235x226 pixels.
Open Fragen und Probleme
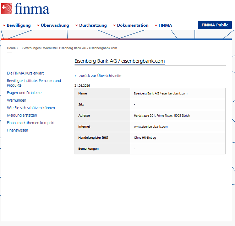click(24, 93)
